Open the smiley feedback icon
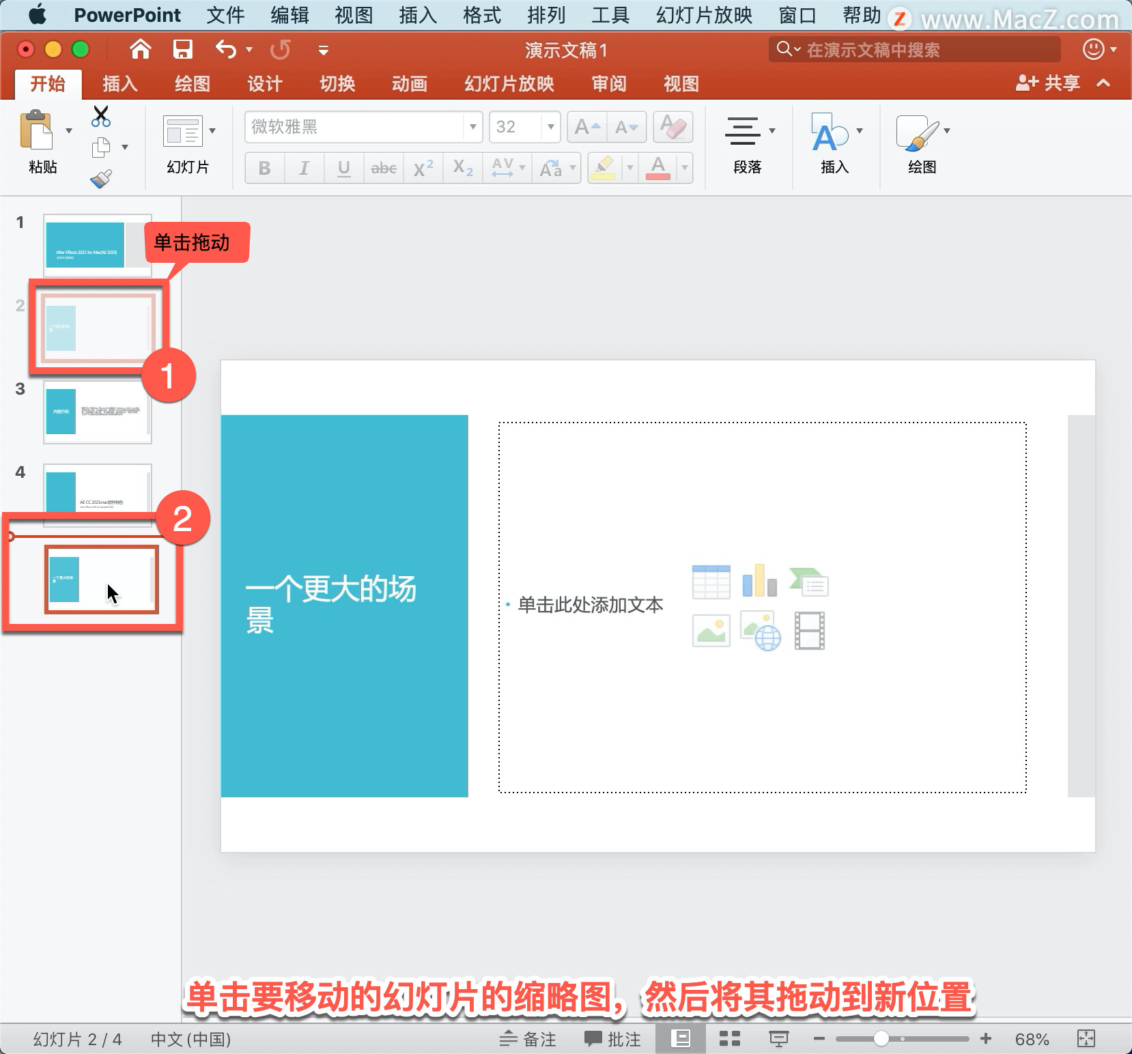This screenshot has height=1054, width=1132. point(1094,49)
